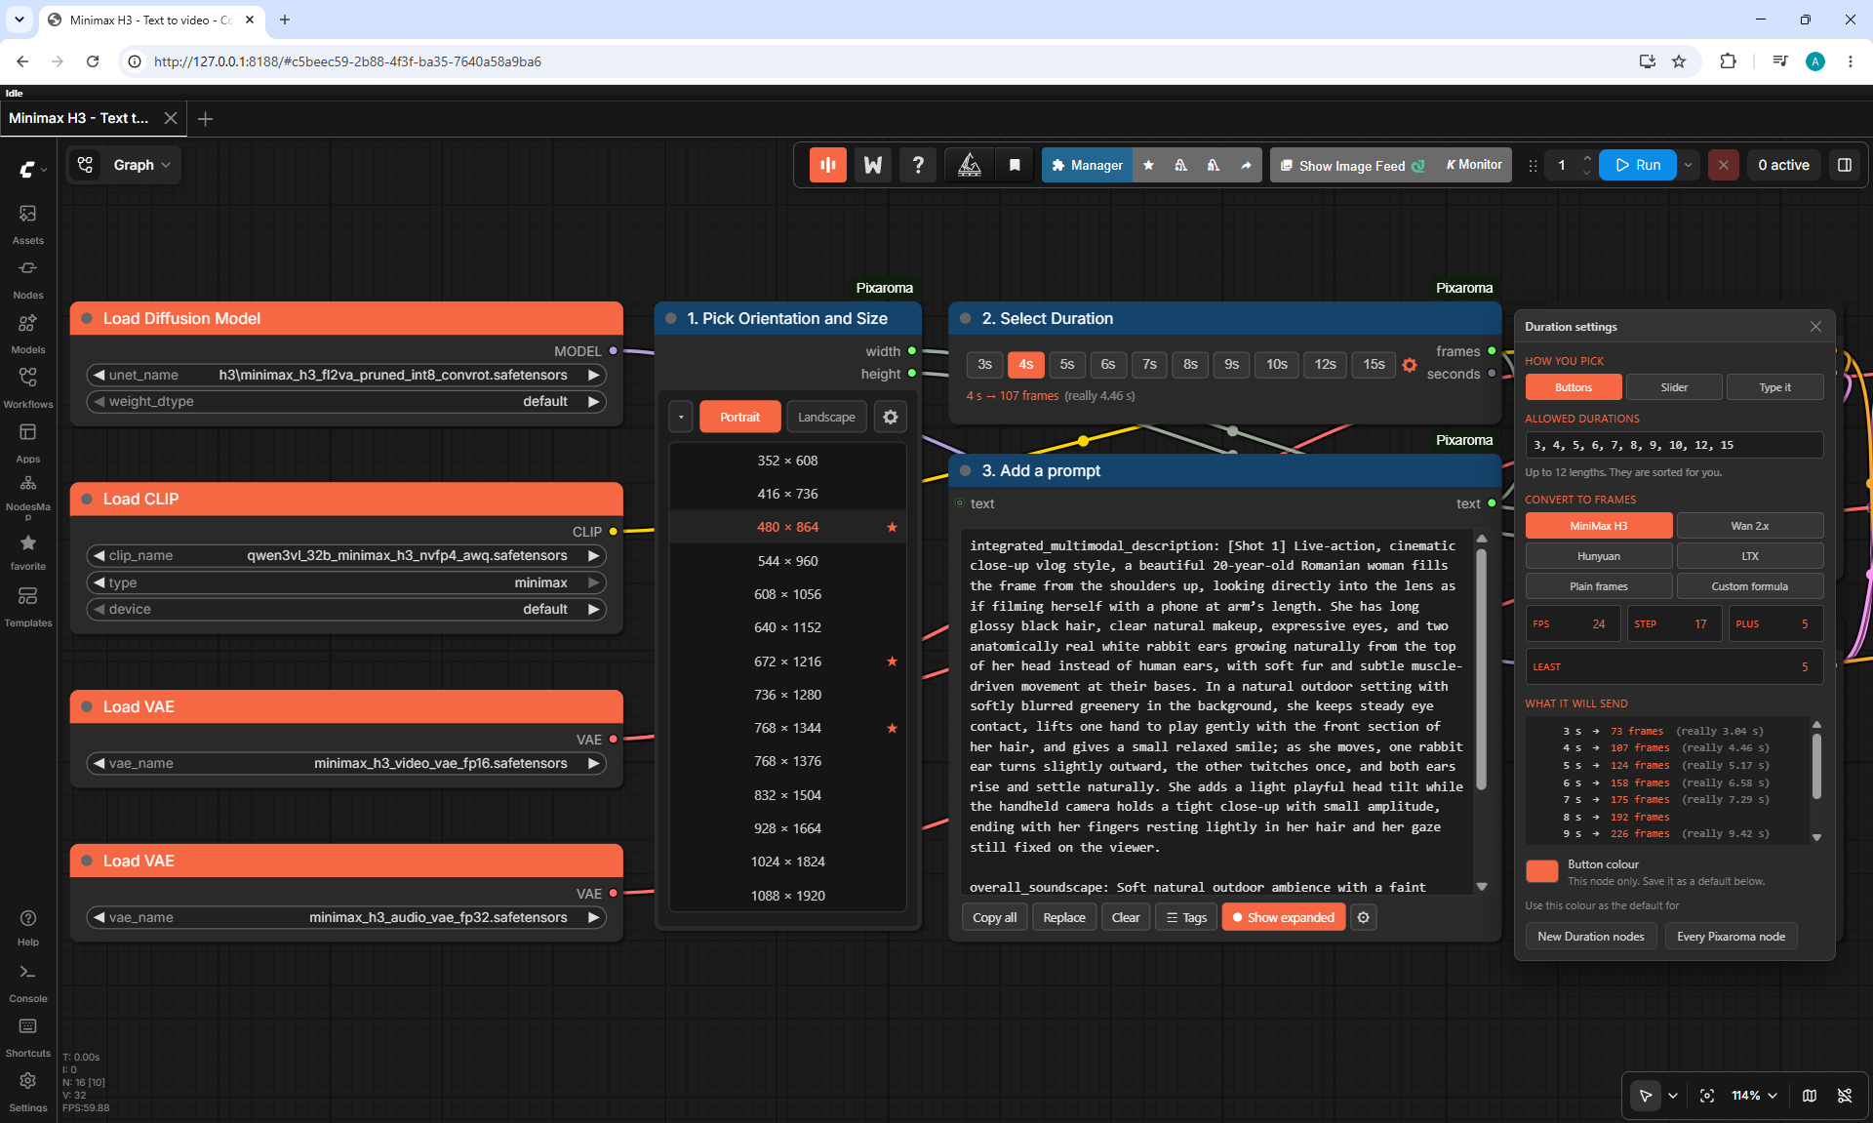
Task: Select Portrait orientation
Action: click(x=740, y=417)
